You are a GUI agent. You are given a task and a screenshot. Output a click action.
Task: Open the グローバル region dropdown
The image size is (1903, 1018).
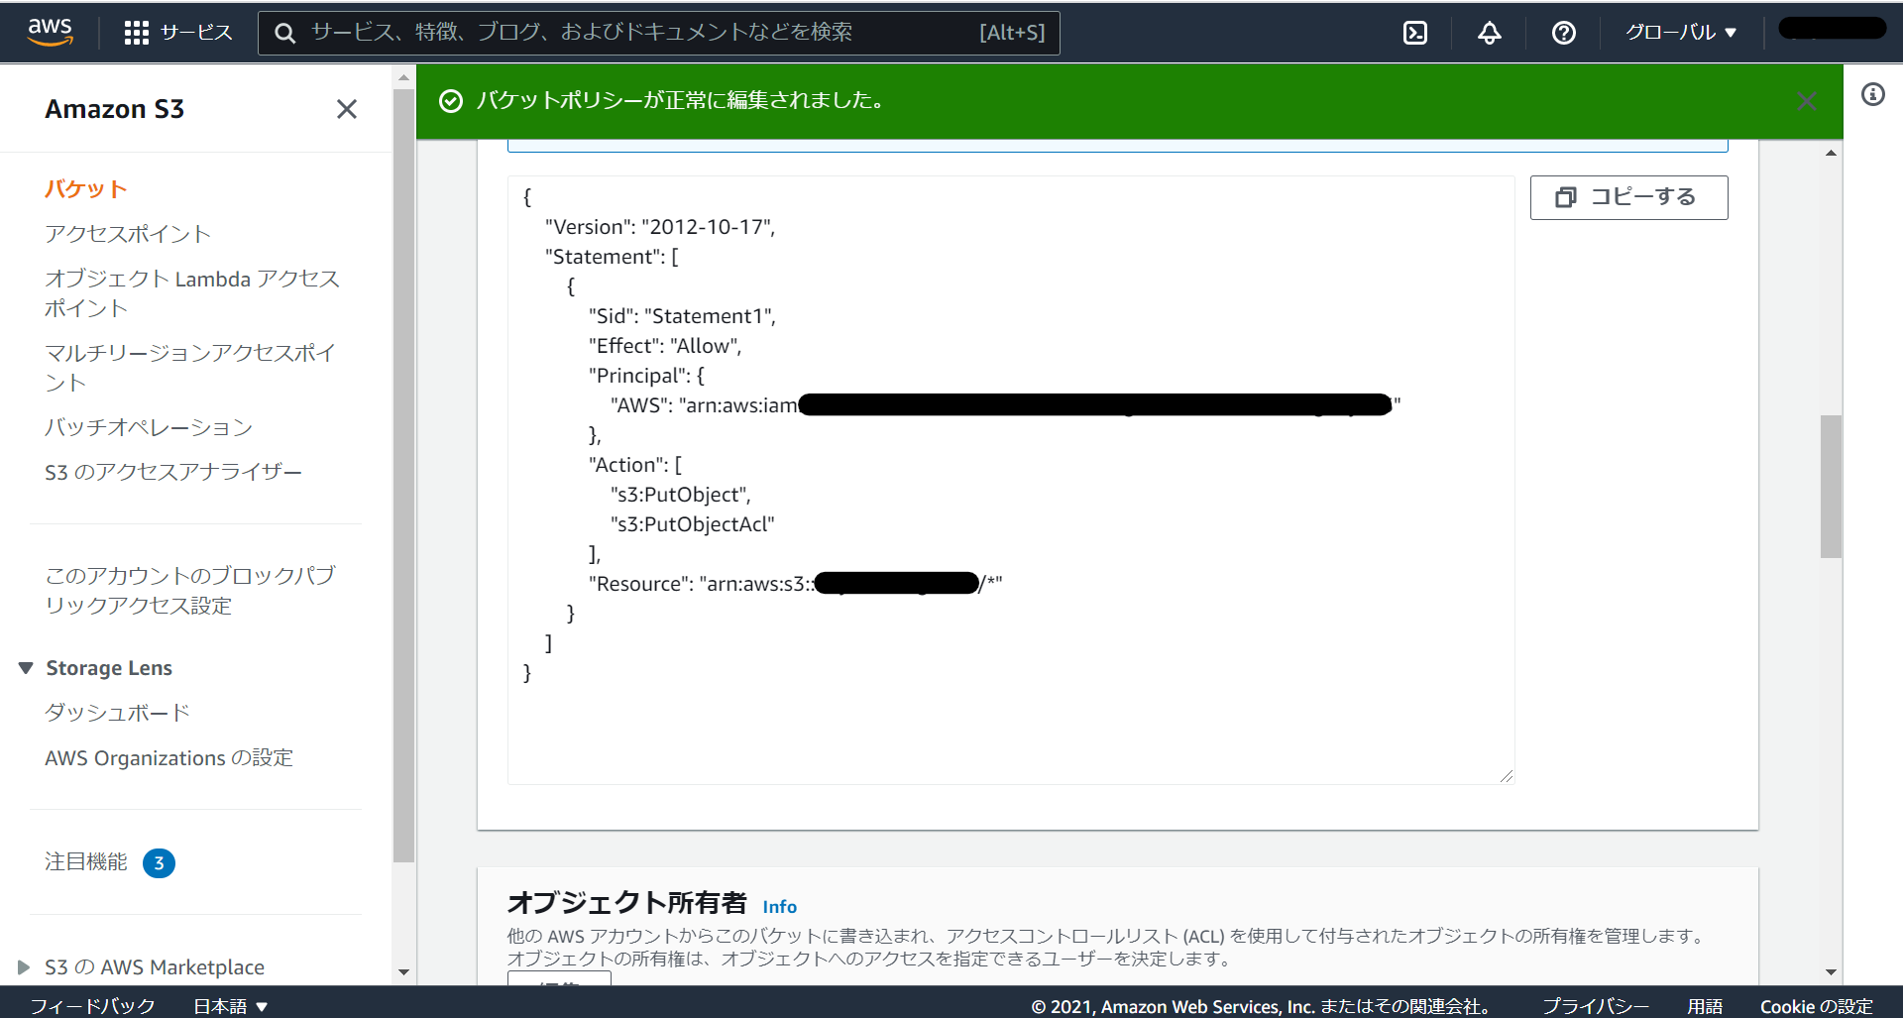(1681, 33)
